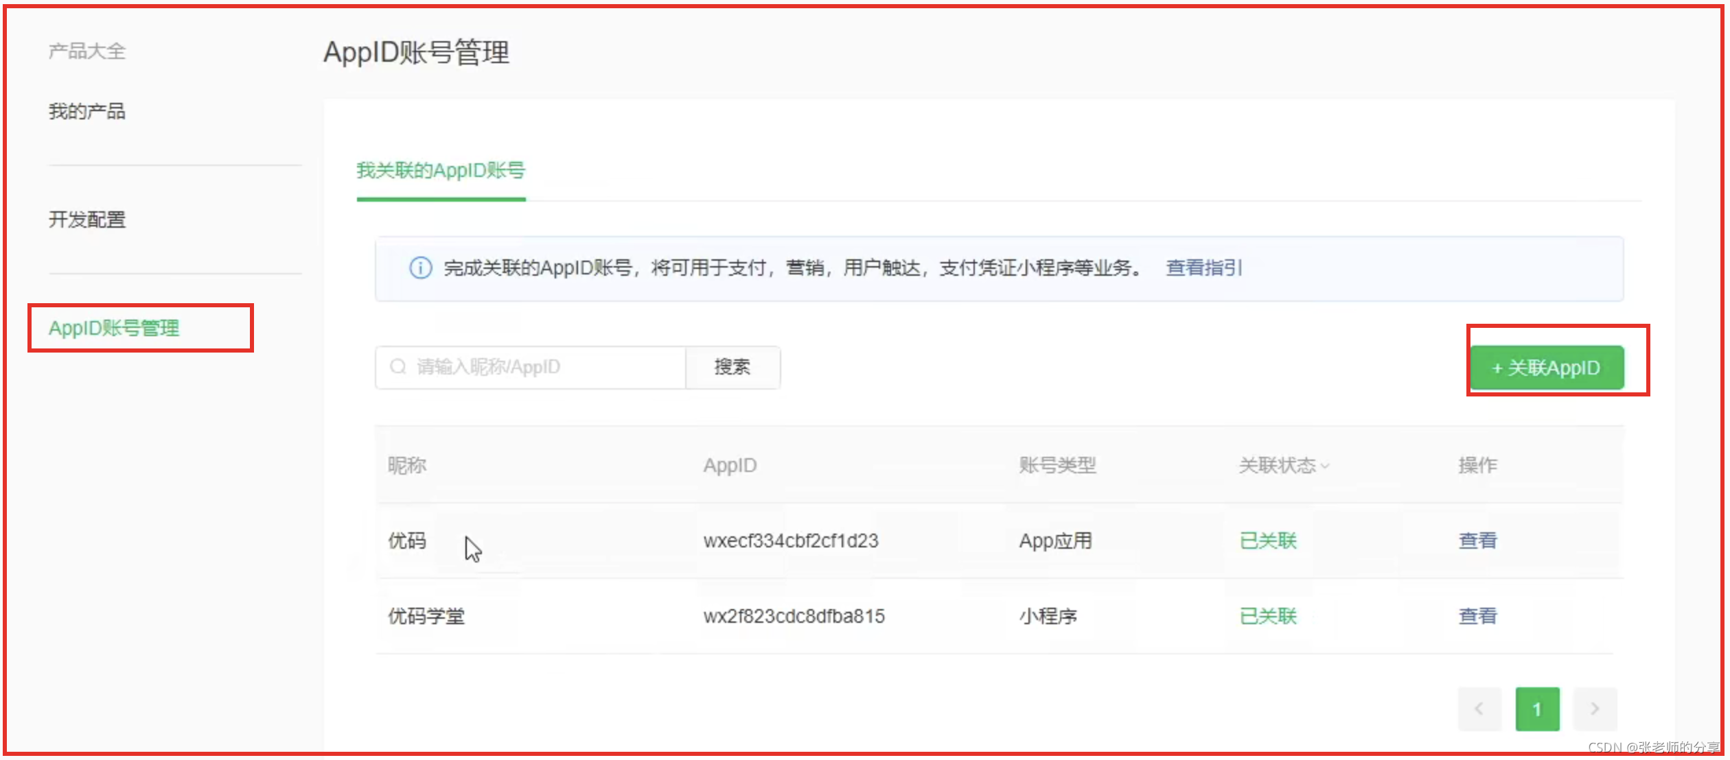
Task: Click the 搜索 button
Action: click(732, 367)
